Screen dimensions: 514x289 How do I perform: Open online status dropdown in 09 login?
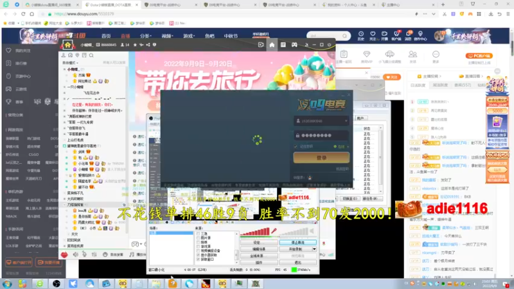[348, 146]
